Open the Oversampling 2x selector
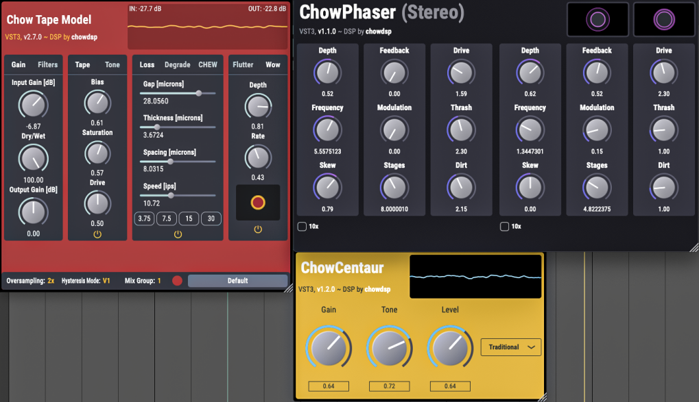Screen dimensions: 699x402 click(30, 281)
